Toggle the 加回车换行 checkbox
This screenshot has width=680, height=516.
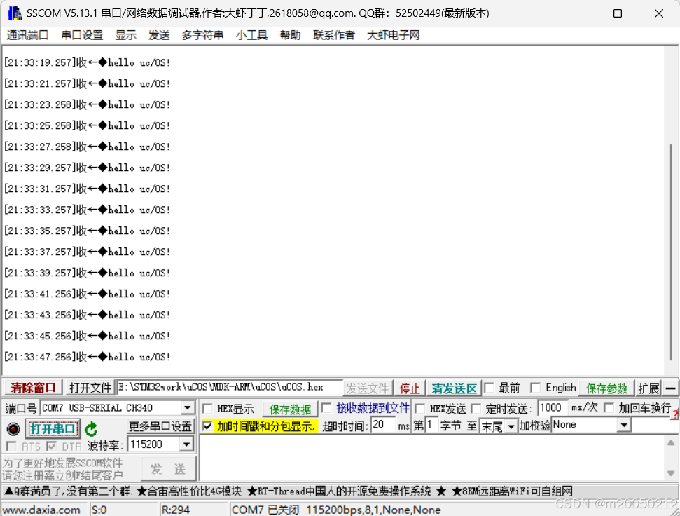609,408
